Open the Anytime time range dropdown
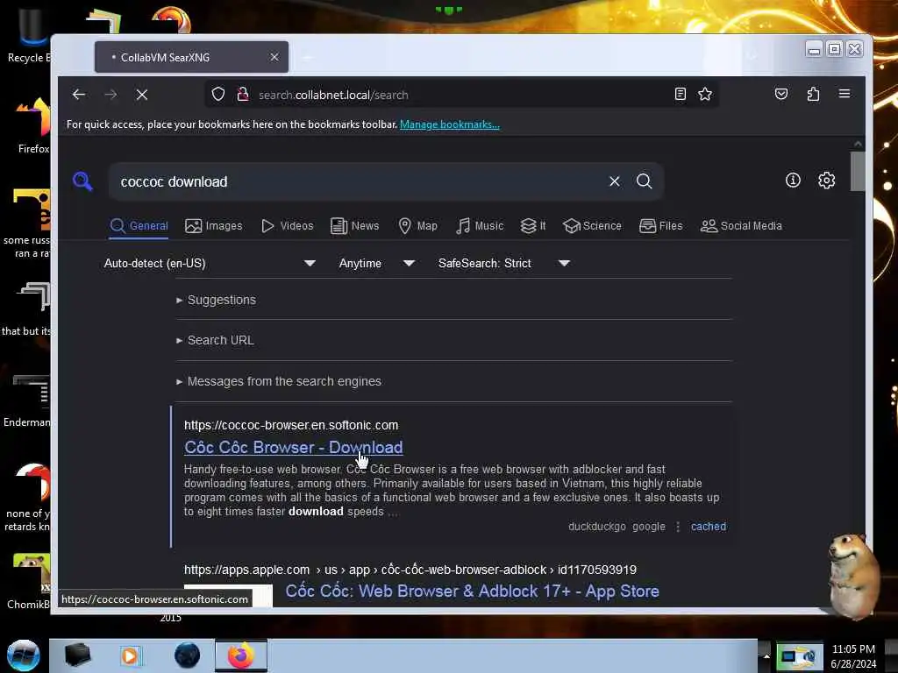Screen dimensions: 898x673 (376, 263)
